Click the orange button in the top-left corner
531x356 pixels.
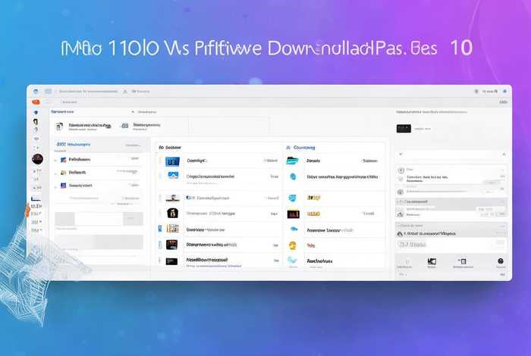click(x=35, y=101)
